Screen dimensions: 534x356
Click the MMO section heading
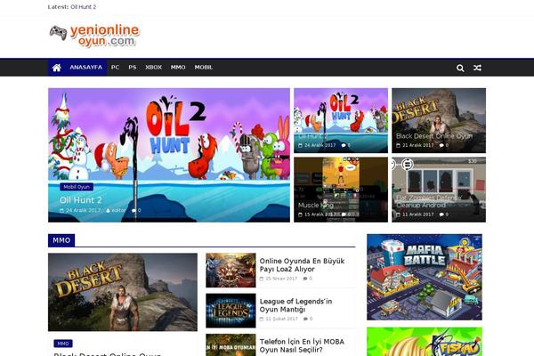[61, 240]
